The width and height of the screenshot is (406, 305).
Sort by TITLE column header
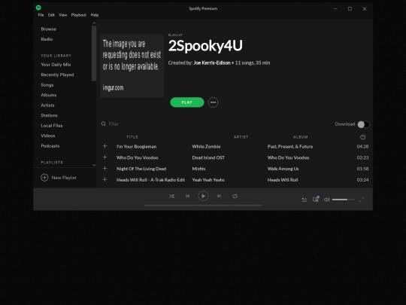click(x=132, y=137)
